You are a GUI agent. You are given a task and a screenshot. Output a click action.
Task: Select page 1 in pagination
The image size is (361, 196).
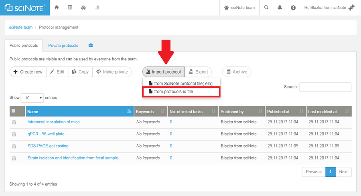pyautogui.click(x=331, y=172)
